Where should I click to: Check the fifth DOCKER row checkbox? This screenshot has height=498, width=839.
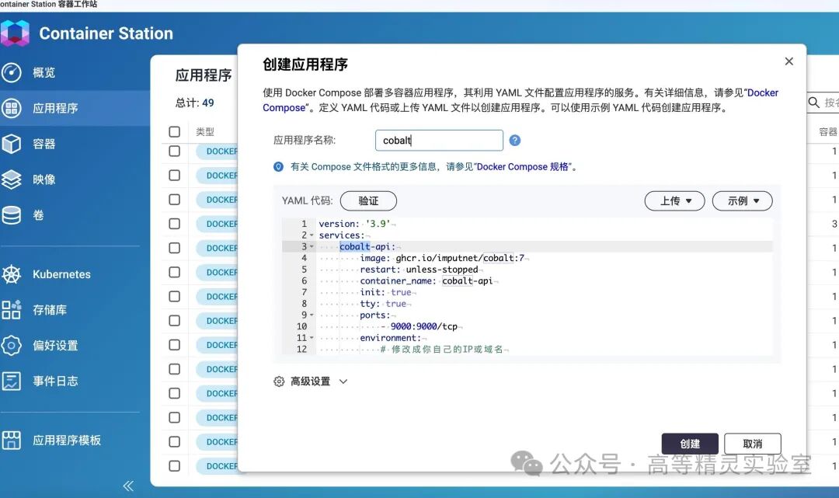(175, 248)
